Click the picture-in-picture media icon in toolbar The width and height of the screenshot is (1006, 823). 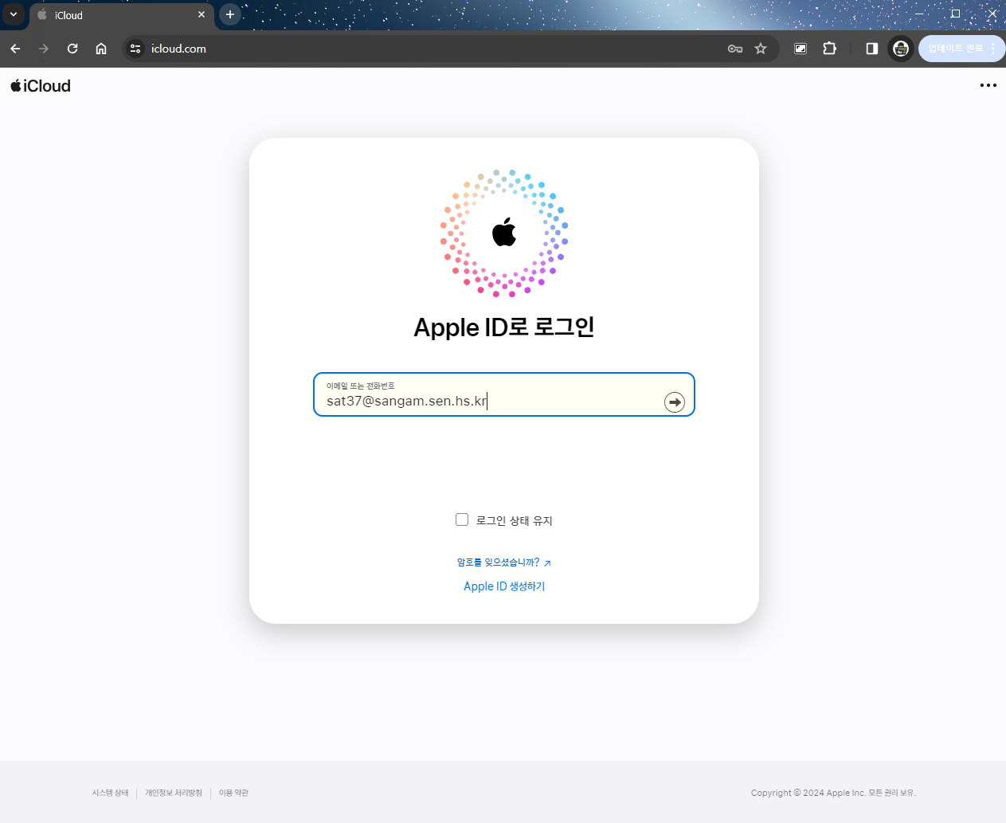tap(800, 49)
